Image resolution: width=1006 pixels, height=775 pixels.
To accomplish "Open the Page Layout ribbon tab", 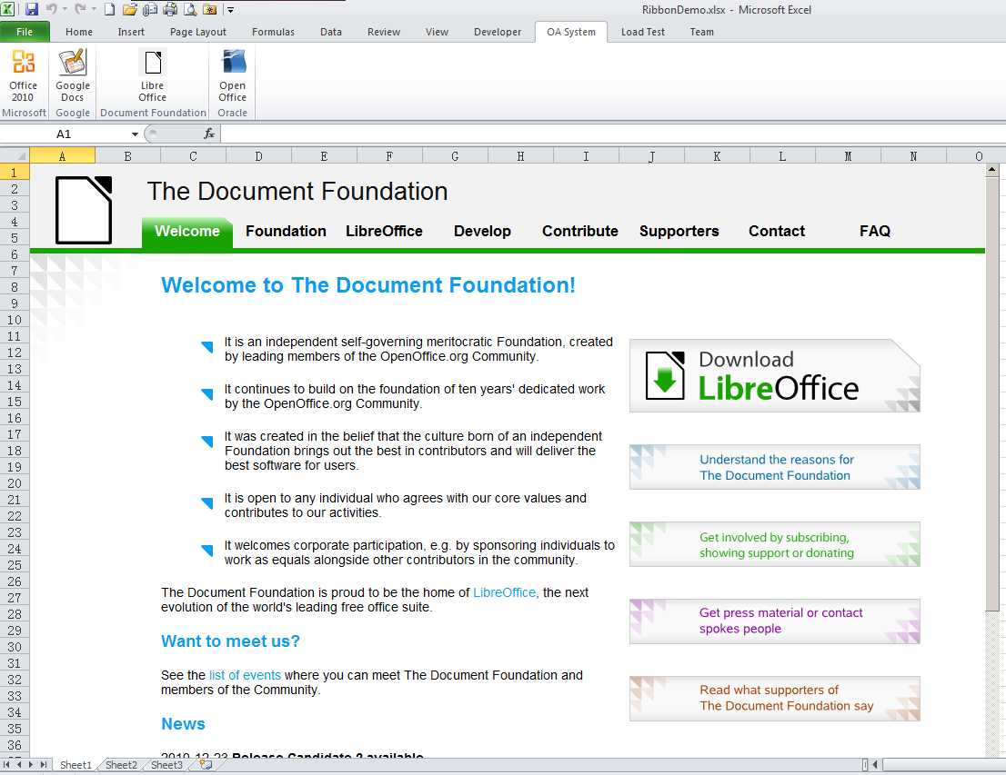I will click(197, 32).
